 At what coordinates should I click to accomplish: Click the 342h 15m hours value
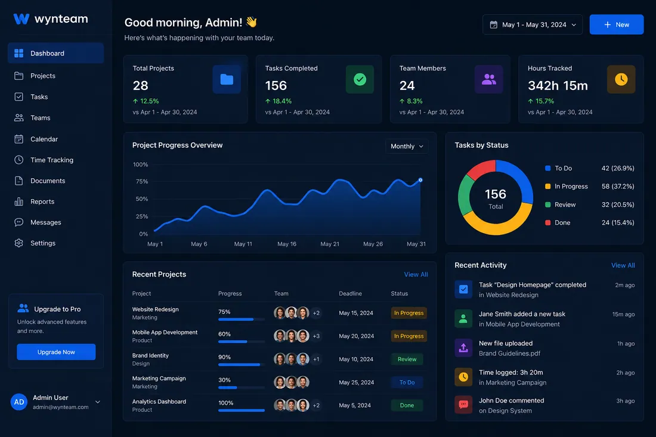tap(558, 86)
